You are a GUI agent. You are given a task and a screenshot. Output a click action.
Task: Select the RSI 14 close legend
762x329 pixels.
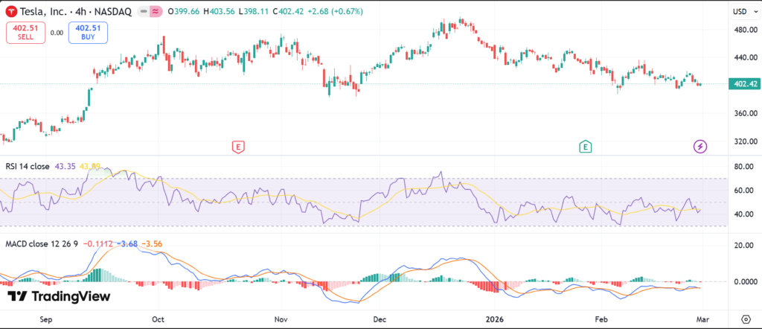(28, 166)
